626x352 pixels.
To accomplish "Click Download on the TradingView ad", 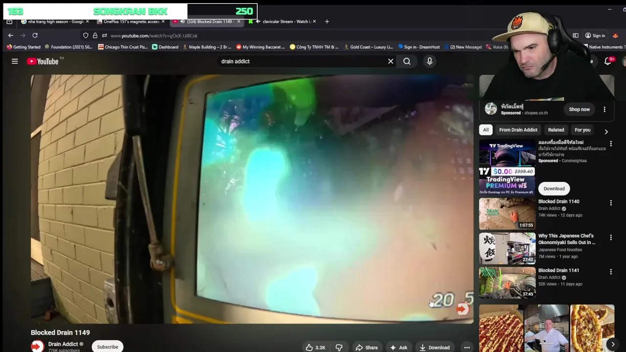I will pos(554,189).
